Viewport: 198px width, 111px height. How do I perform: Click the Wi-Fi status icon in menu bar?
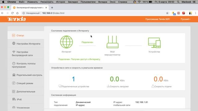139,2
